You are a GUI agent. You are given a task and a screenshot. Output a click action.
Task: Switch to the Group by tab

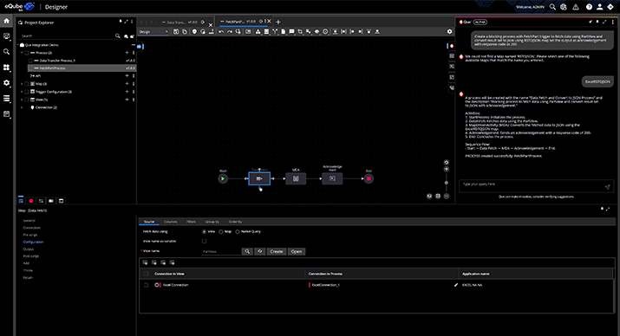(212, 222)
